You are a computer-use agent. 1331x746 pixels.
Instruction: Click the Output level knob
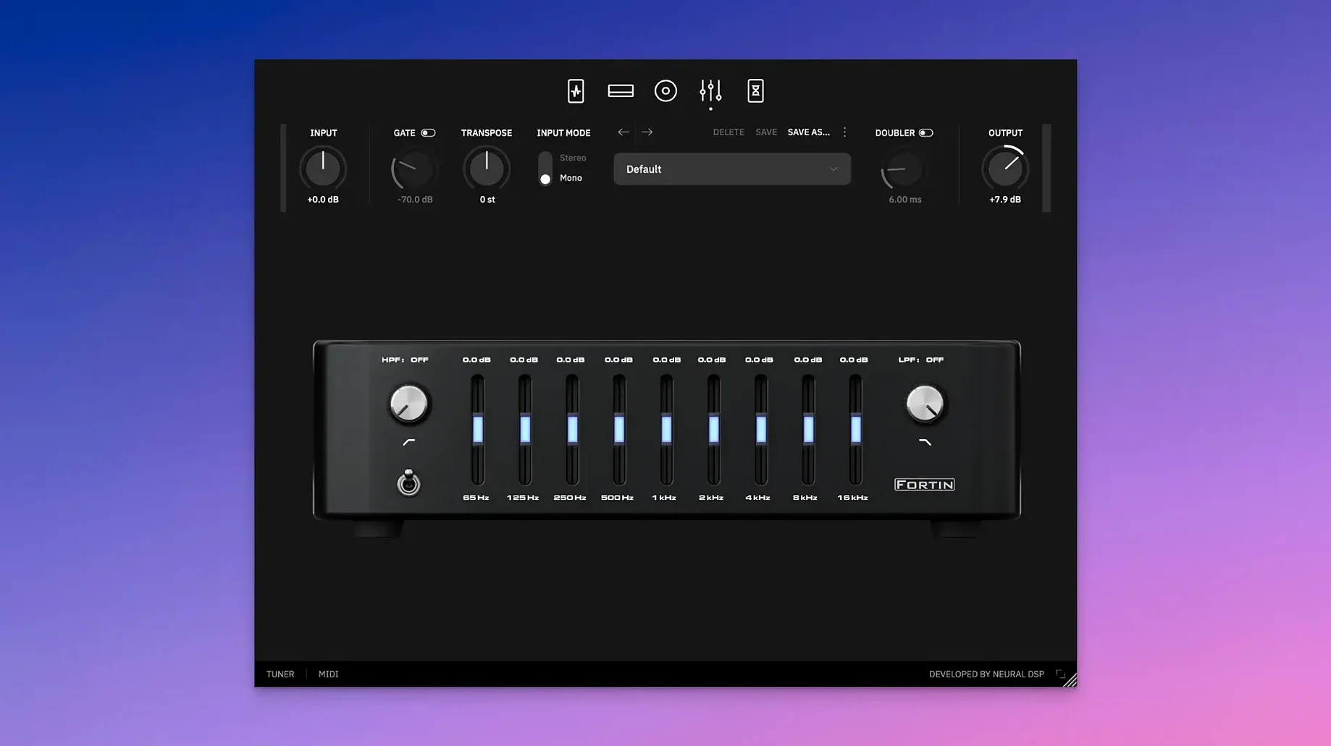click(x=1005, y=169)
